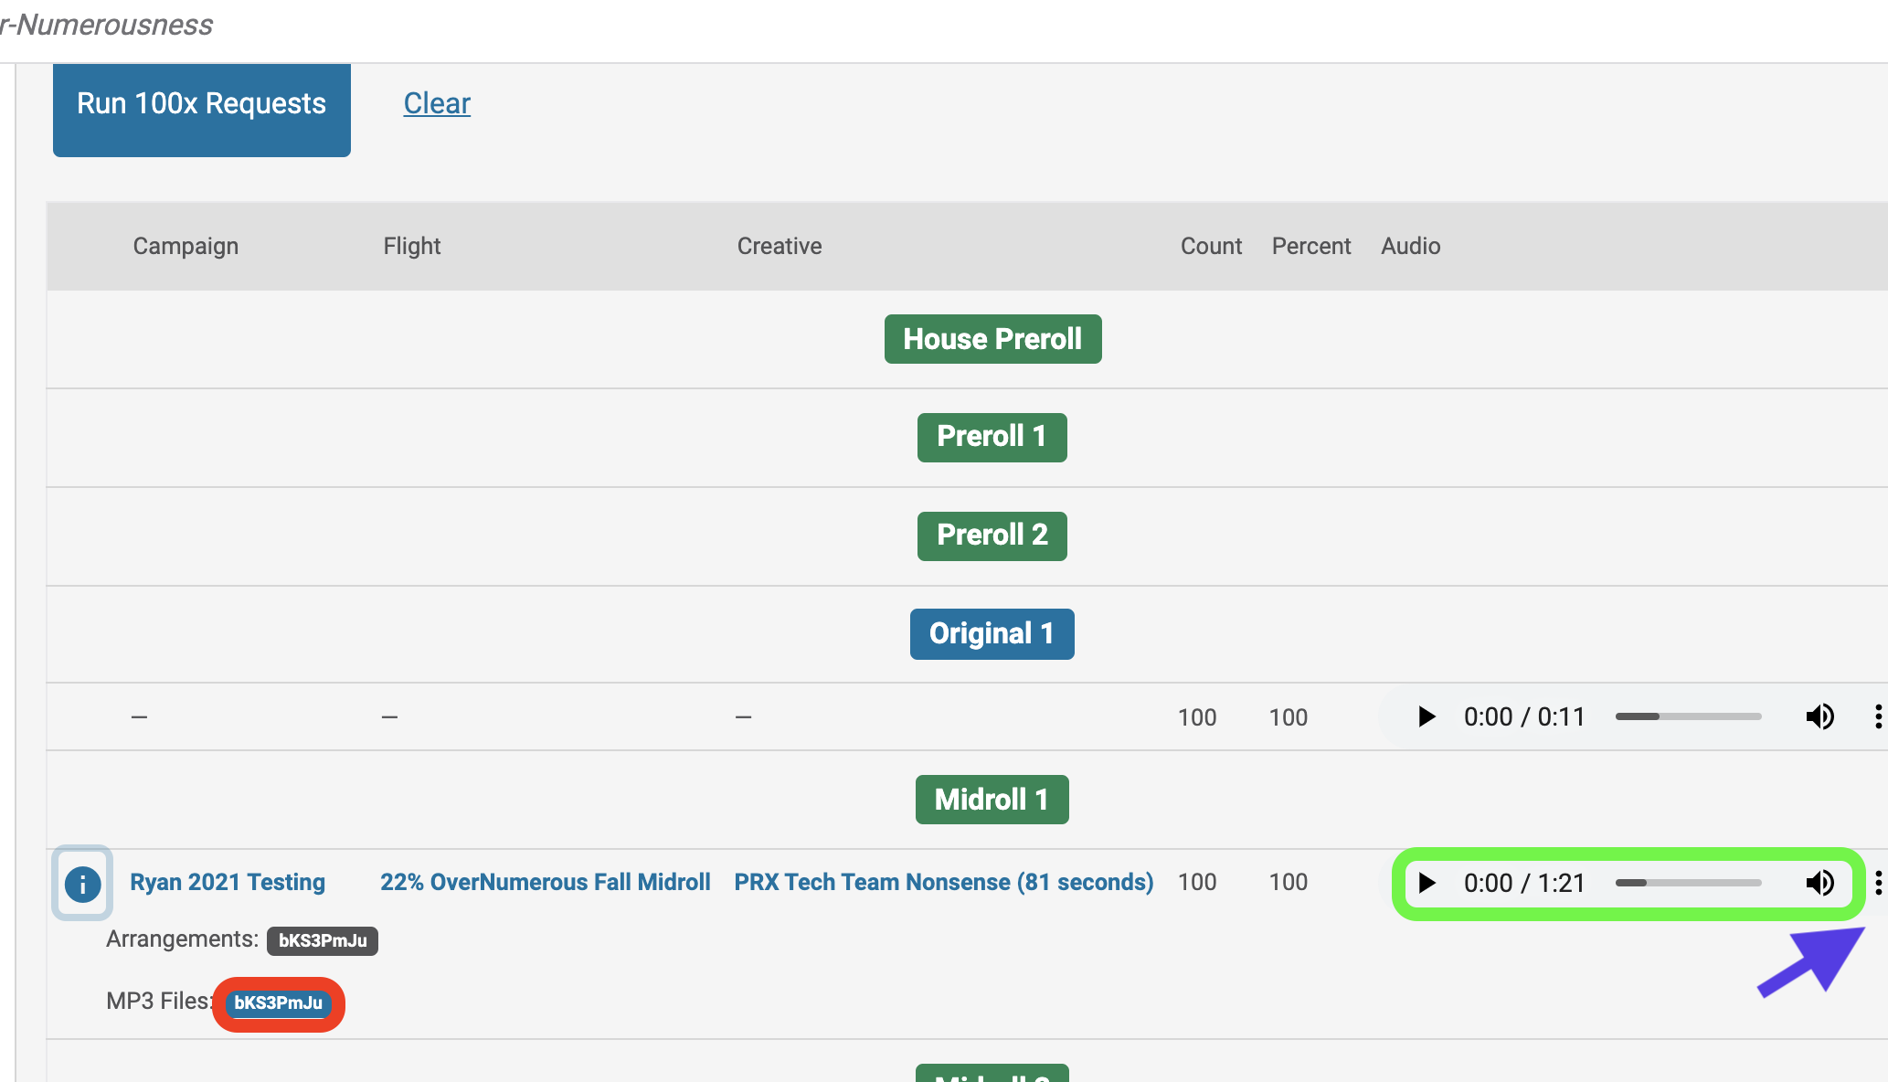Click the bKS3PmJu arrangement badge
The height and width of the screenshot is (1082, 1888).
pyautogui.click(x=323, y=940)
